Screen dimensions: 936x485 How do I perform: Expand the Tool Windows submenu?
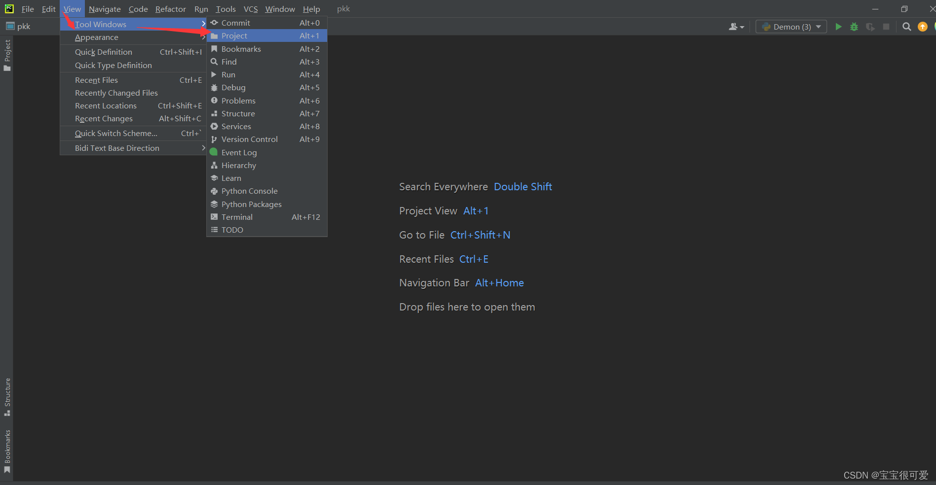click(x=133, y=24)
